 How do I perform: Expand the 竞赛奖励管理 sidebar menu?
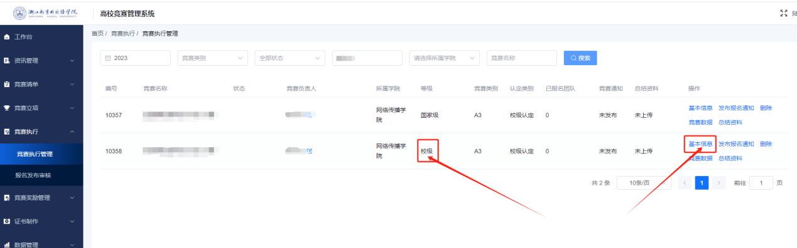point(41,198)
